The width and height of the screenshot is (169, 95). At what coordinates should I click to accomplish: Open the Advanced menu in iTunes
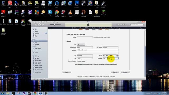pos(52,22)
